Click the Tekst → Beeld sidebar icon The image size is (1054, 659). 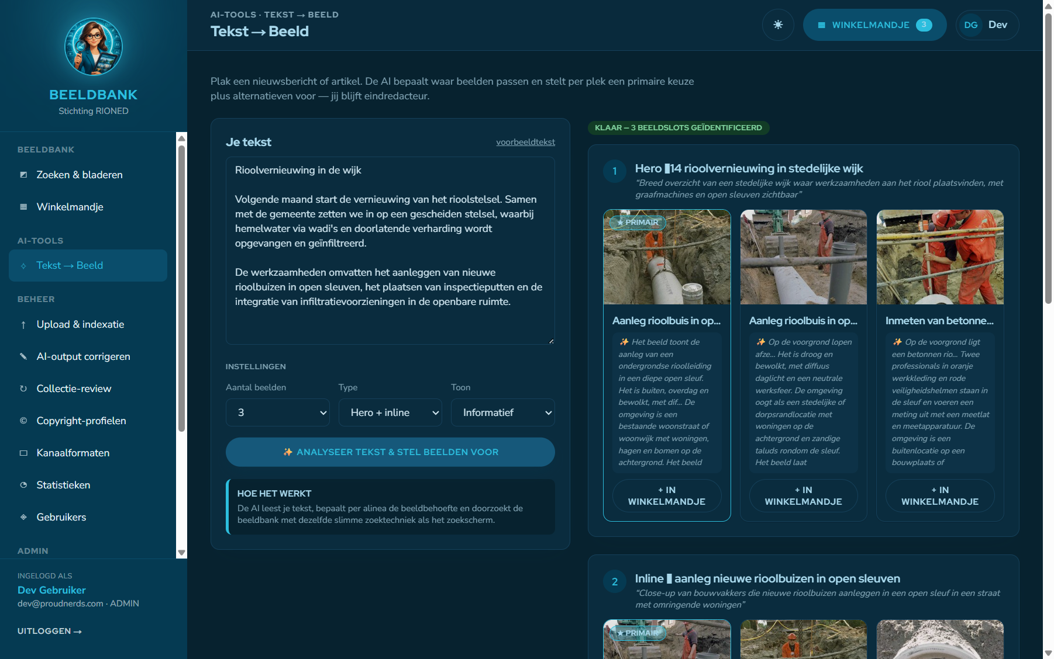click(x=23, y=266)
